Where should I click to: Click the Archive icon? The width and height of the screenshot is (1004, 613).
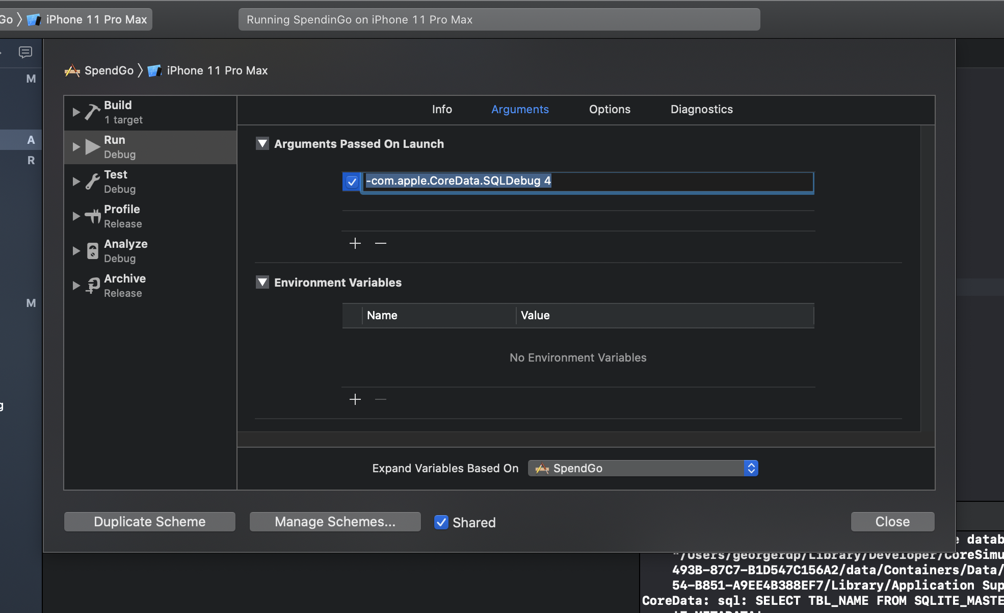click(92, 286)
